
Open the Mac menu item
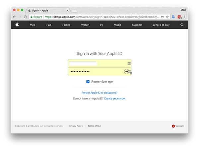tap(32, 25)
